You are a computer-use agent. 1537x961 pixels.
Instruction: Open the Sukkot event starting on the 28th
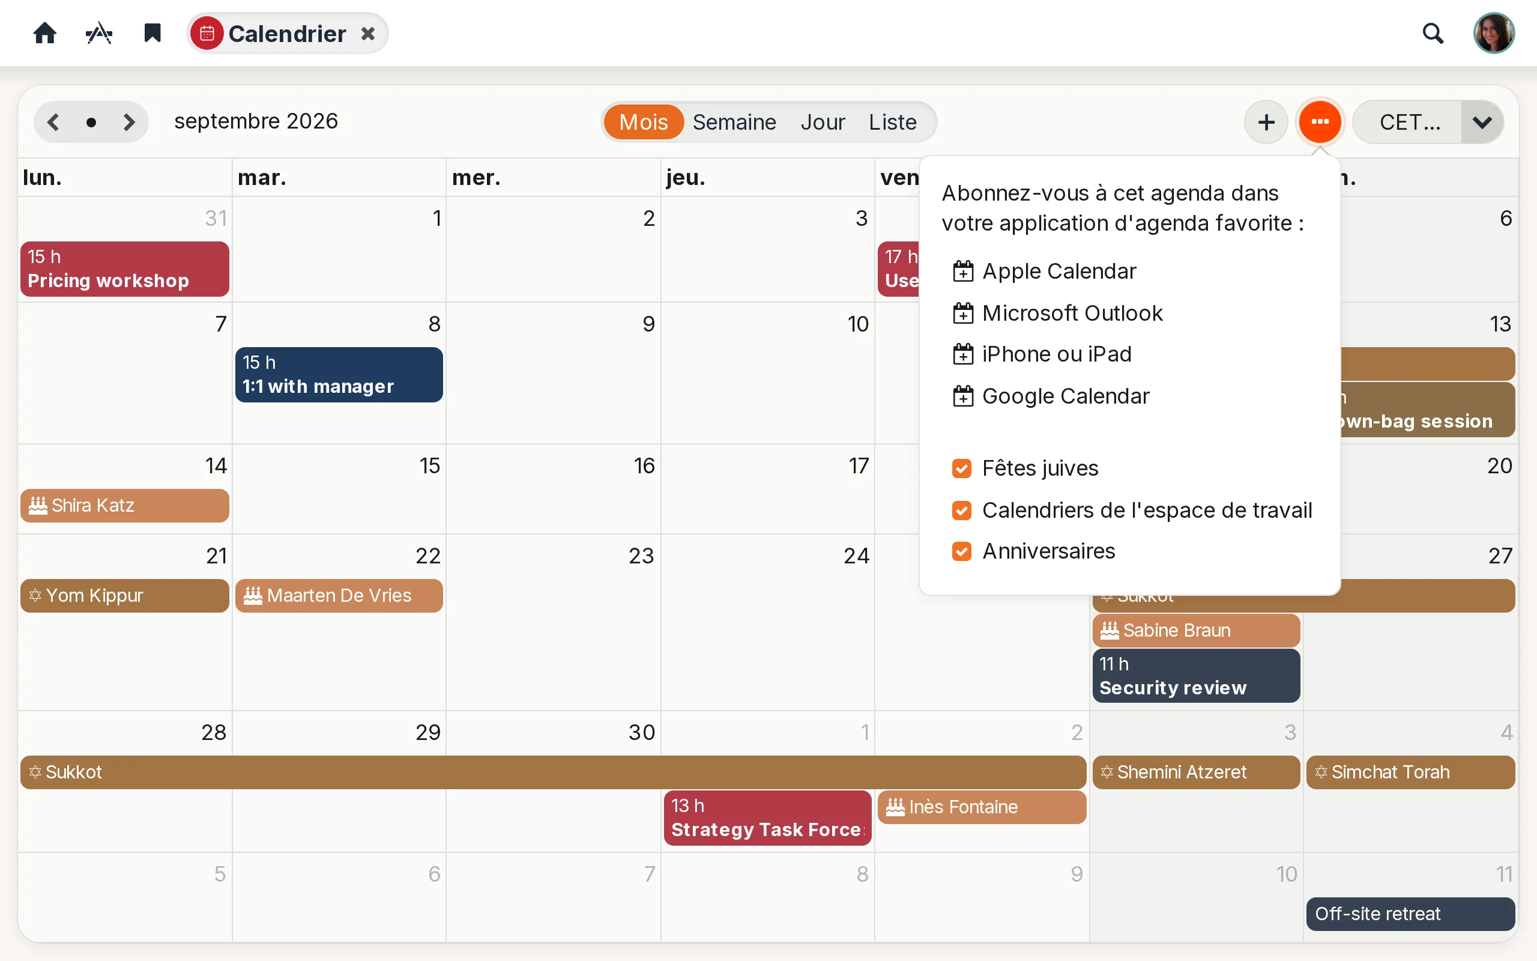[552, 772]
